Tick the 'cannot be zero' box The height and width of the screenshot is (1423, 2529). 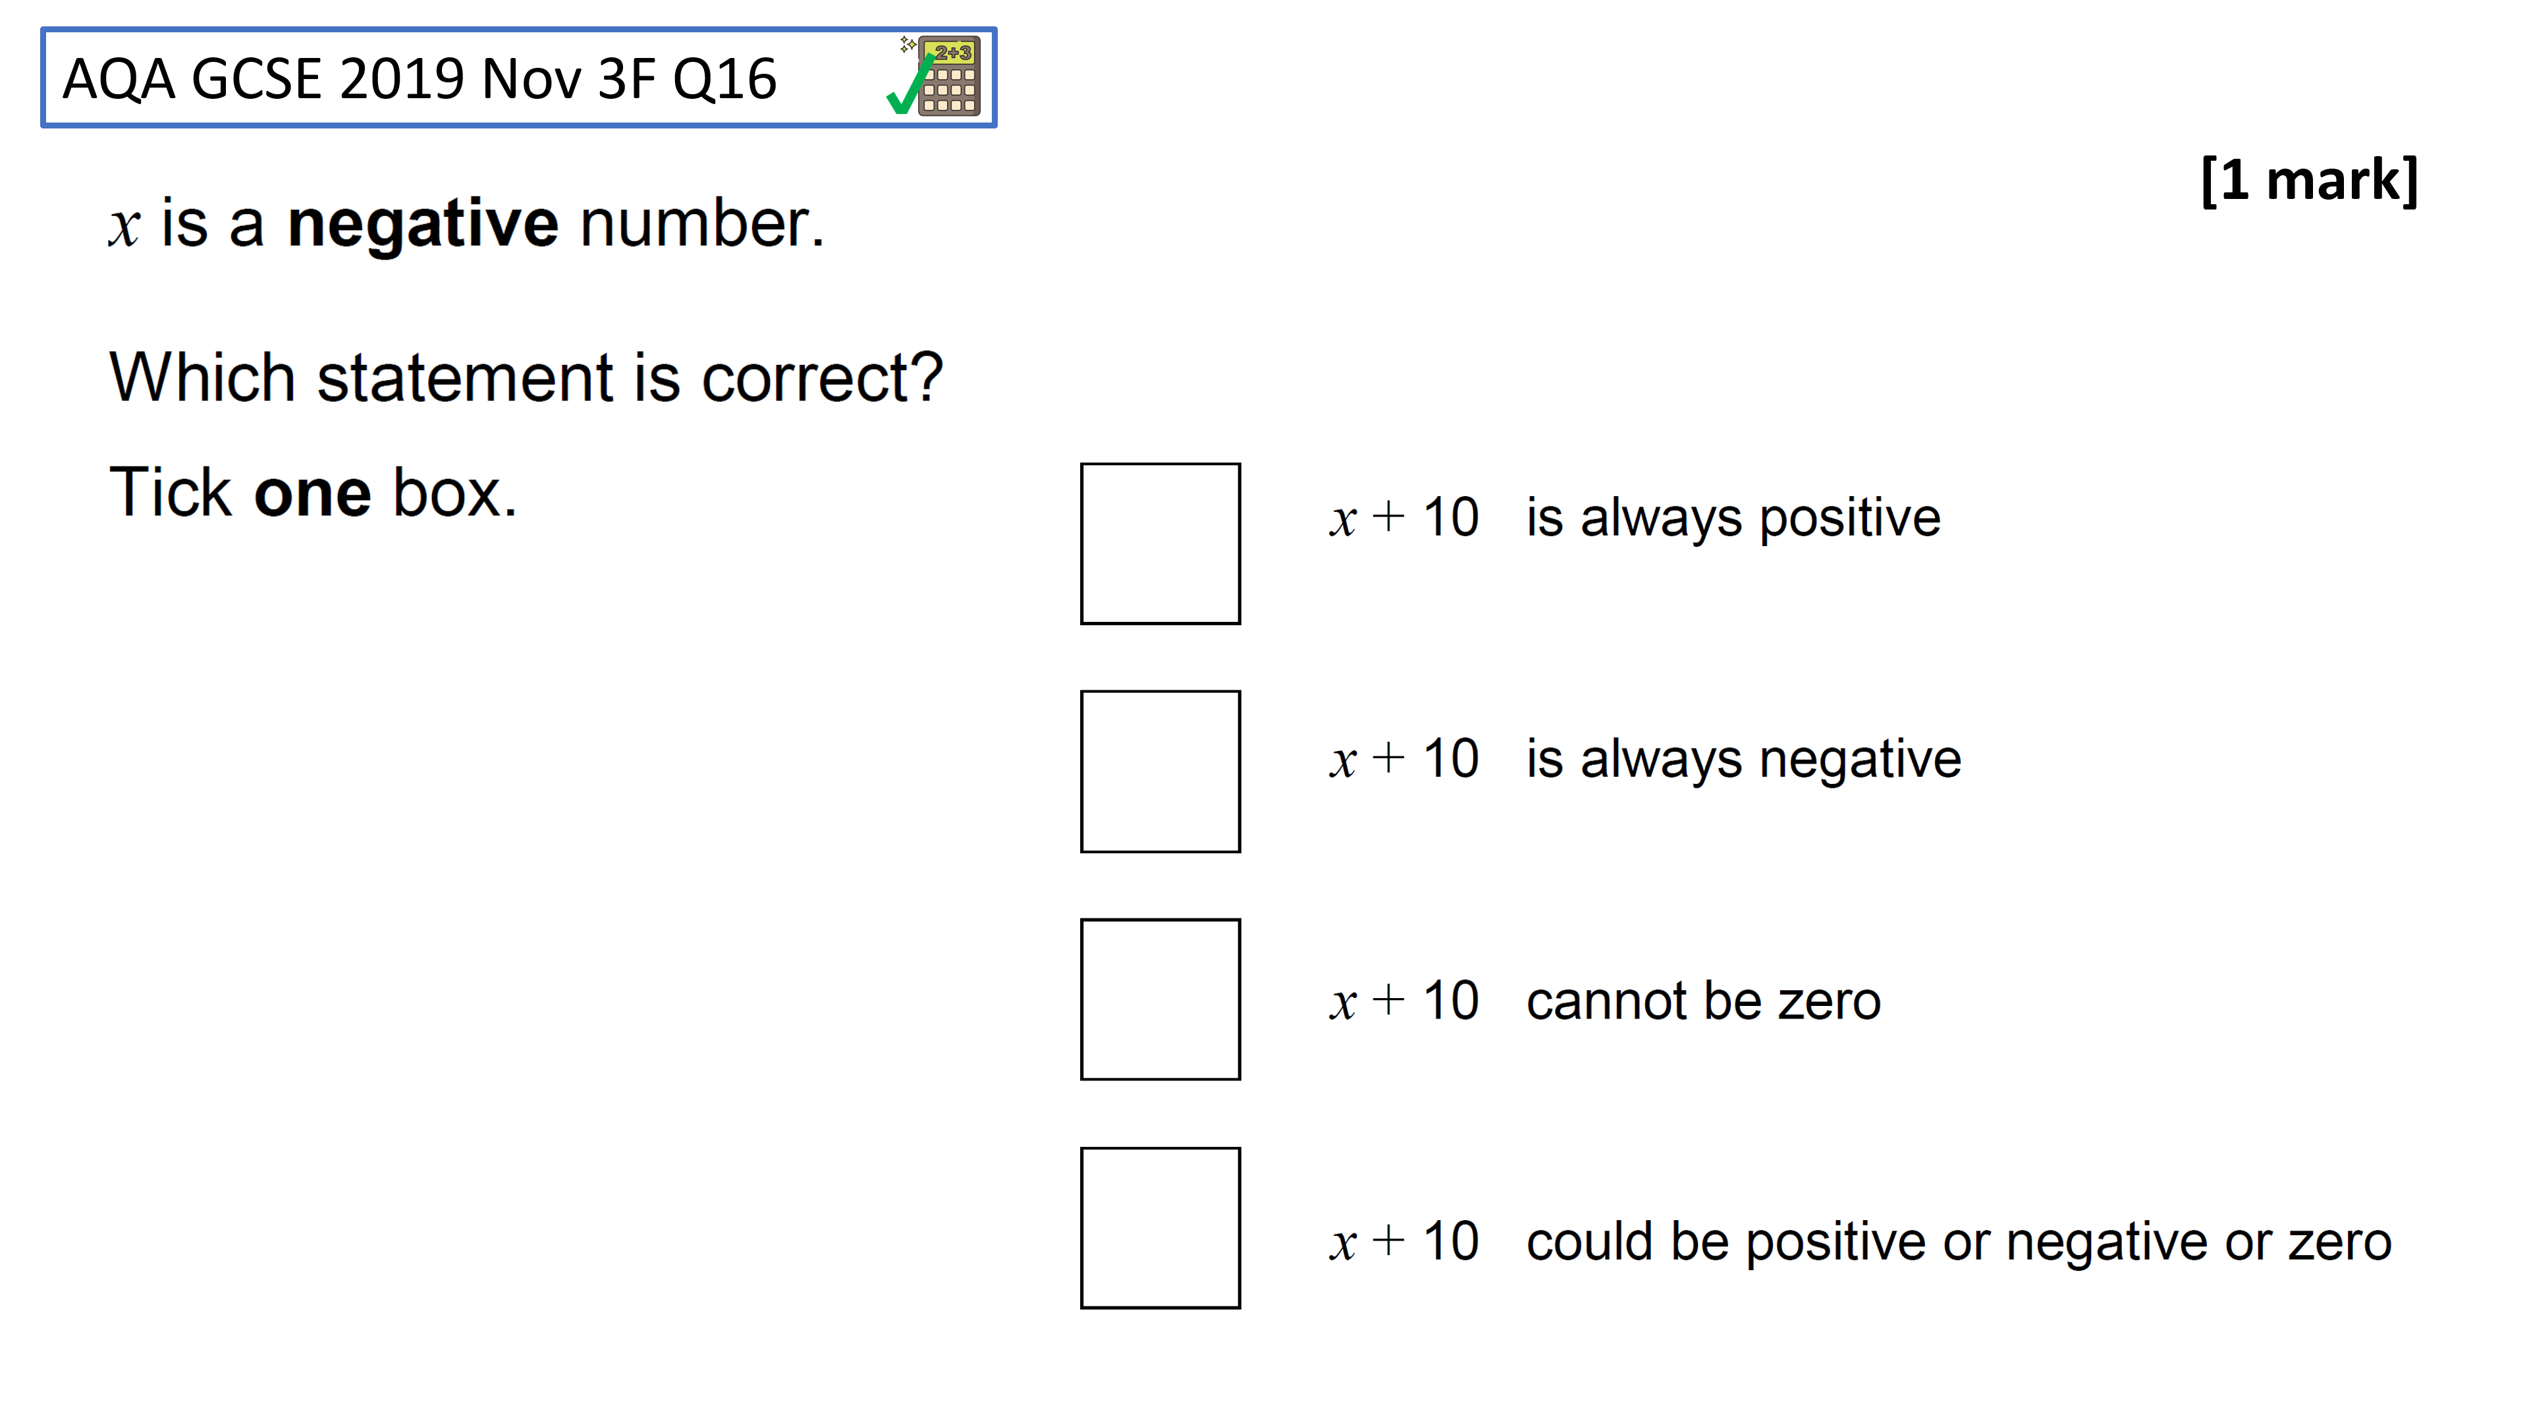point(1160,999)
